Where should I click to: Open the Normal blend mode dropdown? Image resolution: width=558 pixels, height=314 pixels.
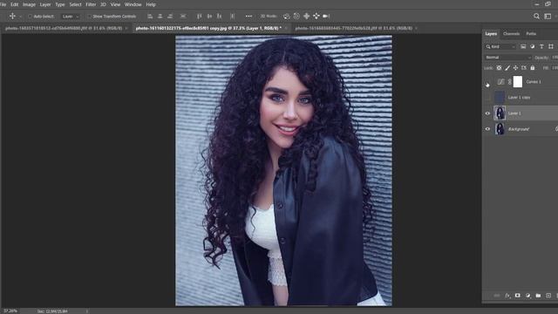507,58
